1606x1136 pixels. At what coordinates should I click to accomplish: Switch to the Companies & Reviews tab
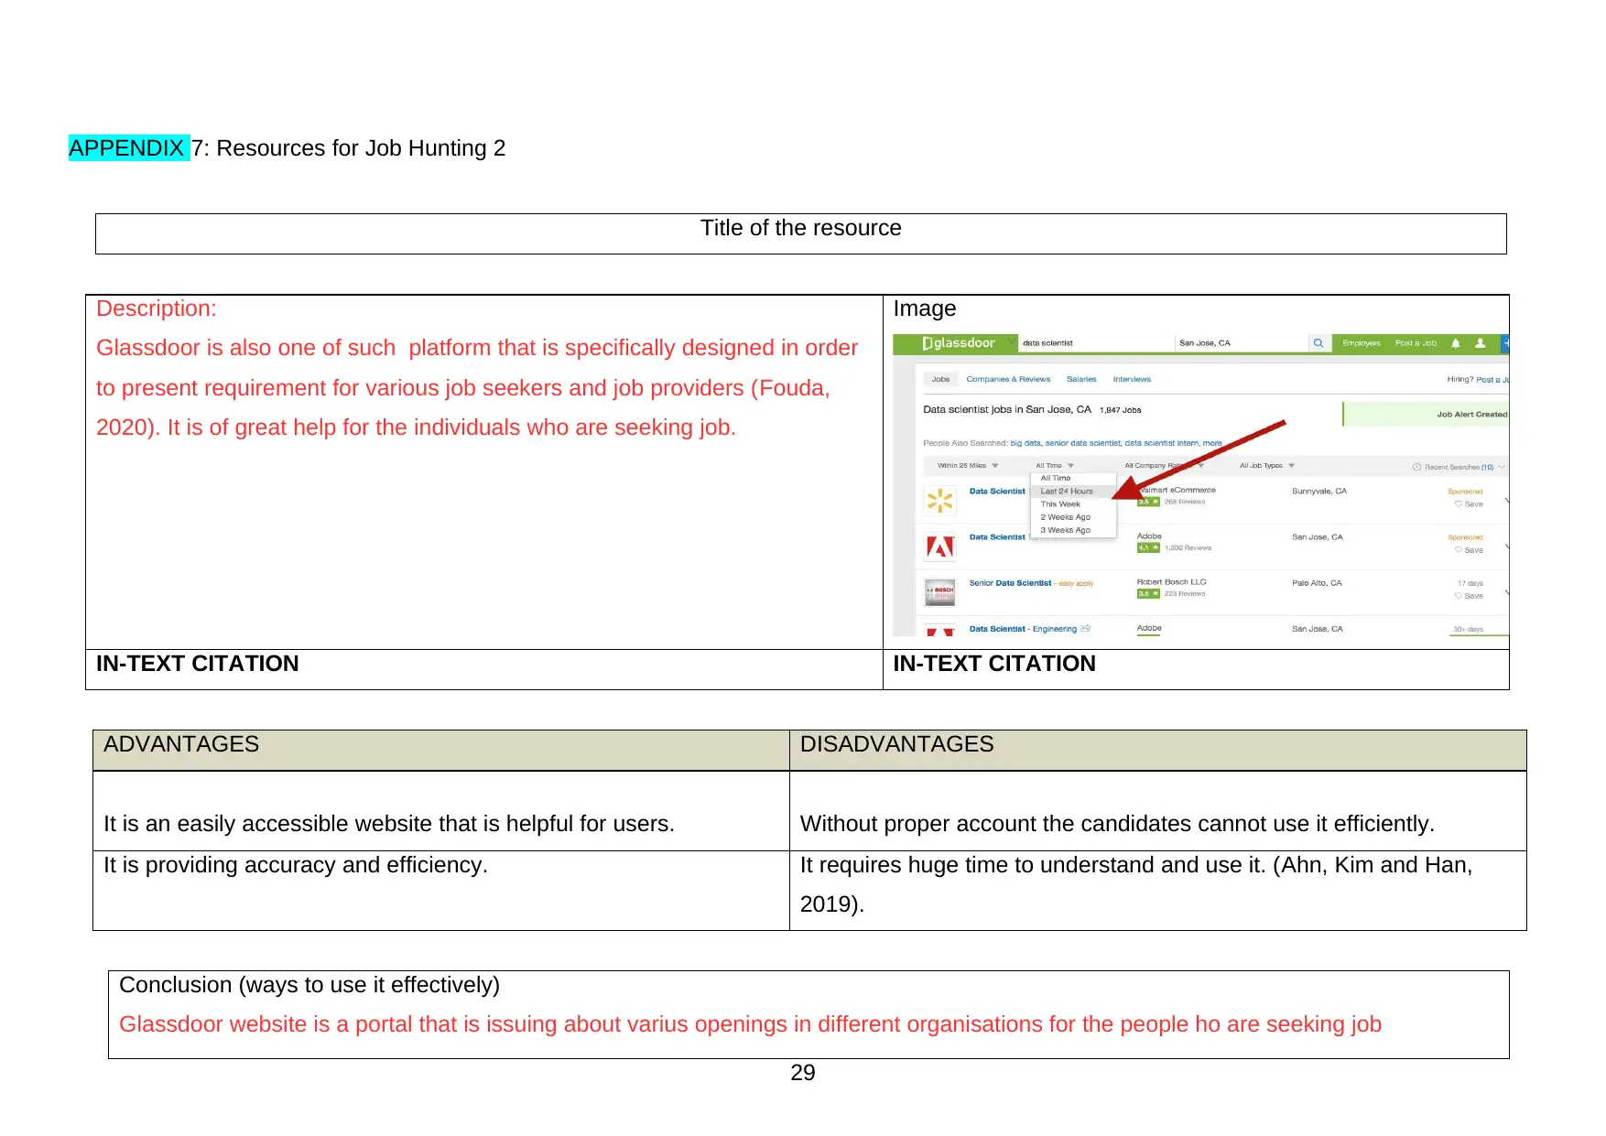(1008, 379)
